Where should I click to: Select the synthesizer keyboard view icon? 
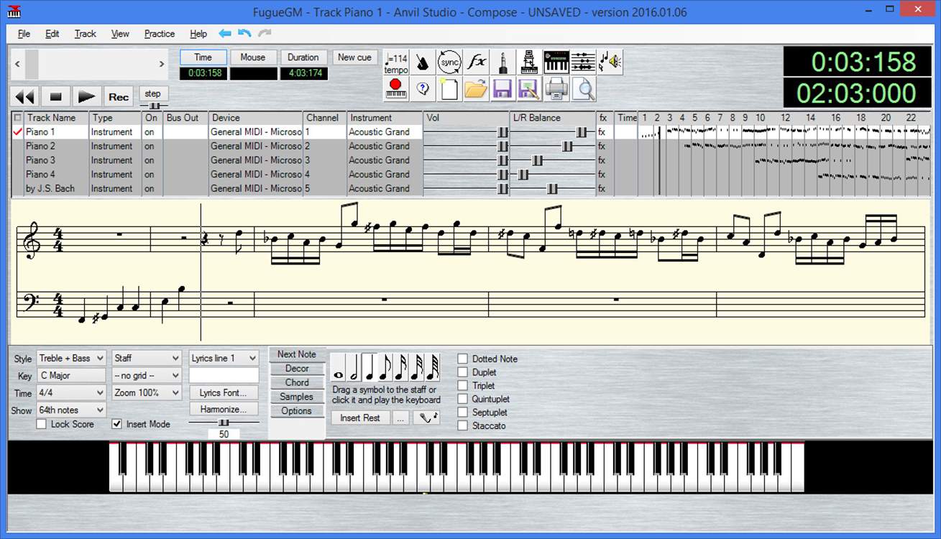[556, 63]
